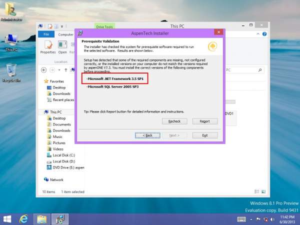Open the prerequisite Report
300x225 pixels.
click(205, 121)
